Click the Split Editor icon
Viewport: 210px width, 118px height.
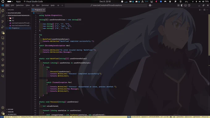pyautogui.click(x=204, y=10)
